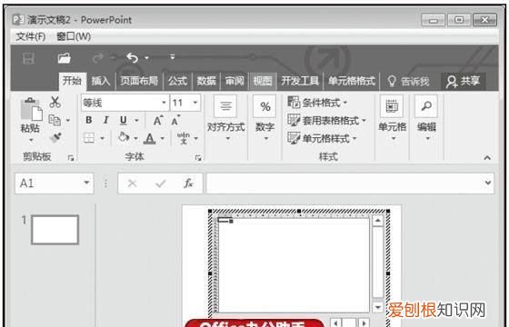
Task: Click the Paste clipboard icon
Action: coord(31,109)
